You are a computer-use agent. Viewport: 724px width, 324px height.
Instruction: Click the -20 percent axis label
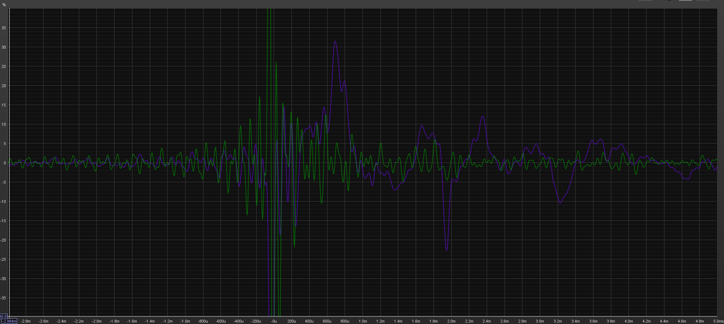point(3,240)
